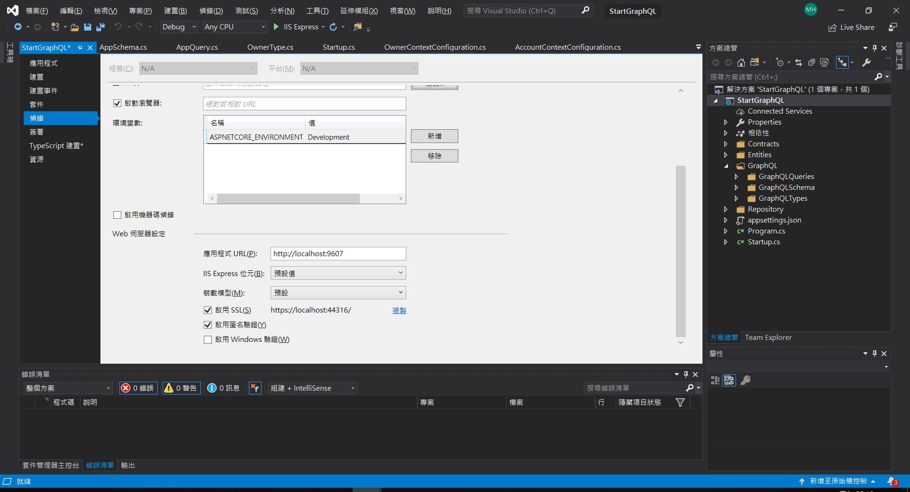
Task: Click the 複製 link beside the SSL URL
Action: tap(399, 311)
